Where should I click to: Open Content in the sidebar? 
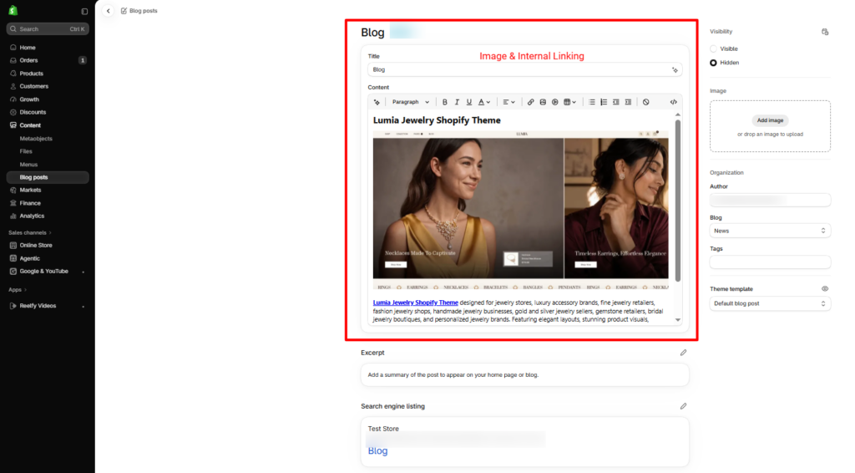click(48, 125)
